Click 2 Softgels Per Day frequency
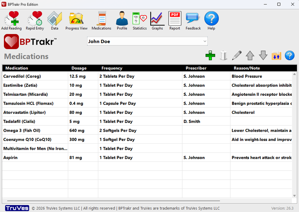This screenshot has width=299, height=212. [x=140, y=131]
